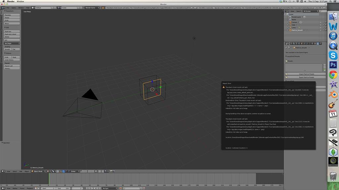
Task: Collapse the Transform panel
Action: pyautogui.click(x=9, y=11)
